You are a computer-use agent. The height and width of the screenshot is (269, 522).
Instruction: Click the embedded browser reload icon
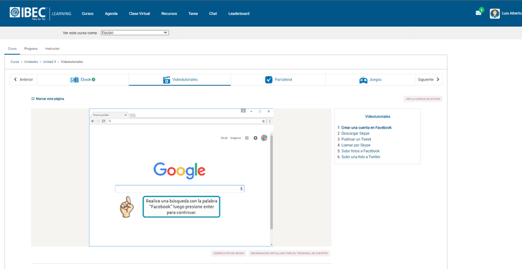(x=103, y=122)
